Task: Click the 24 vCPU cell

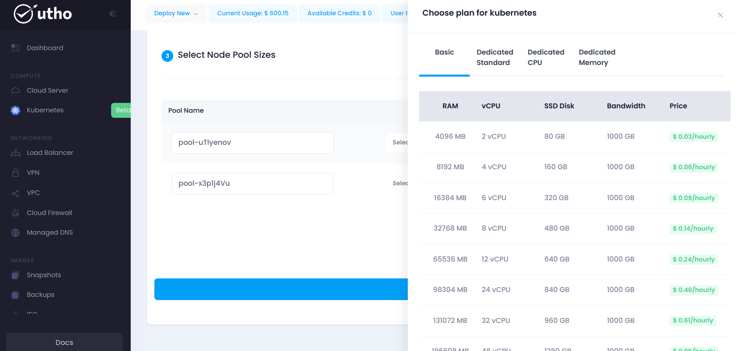Action: 496,290
